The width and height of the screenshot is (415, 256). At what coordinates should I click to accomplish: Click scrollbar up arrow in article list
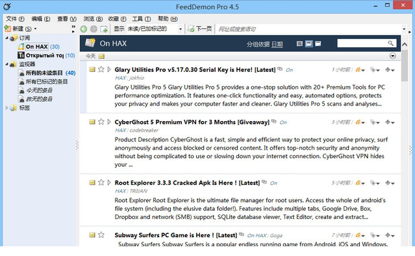pyautogui.click(x=405, y=44)
